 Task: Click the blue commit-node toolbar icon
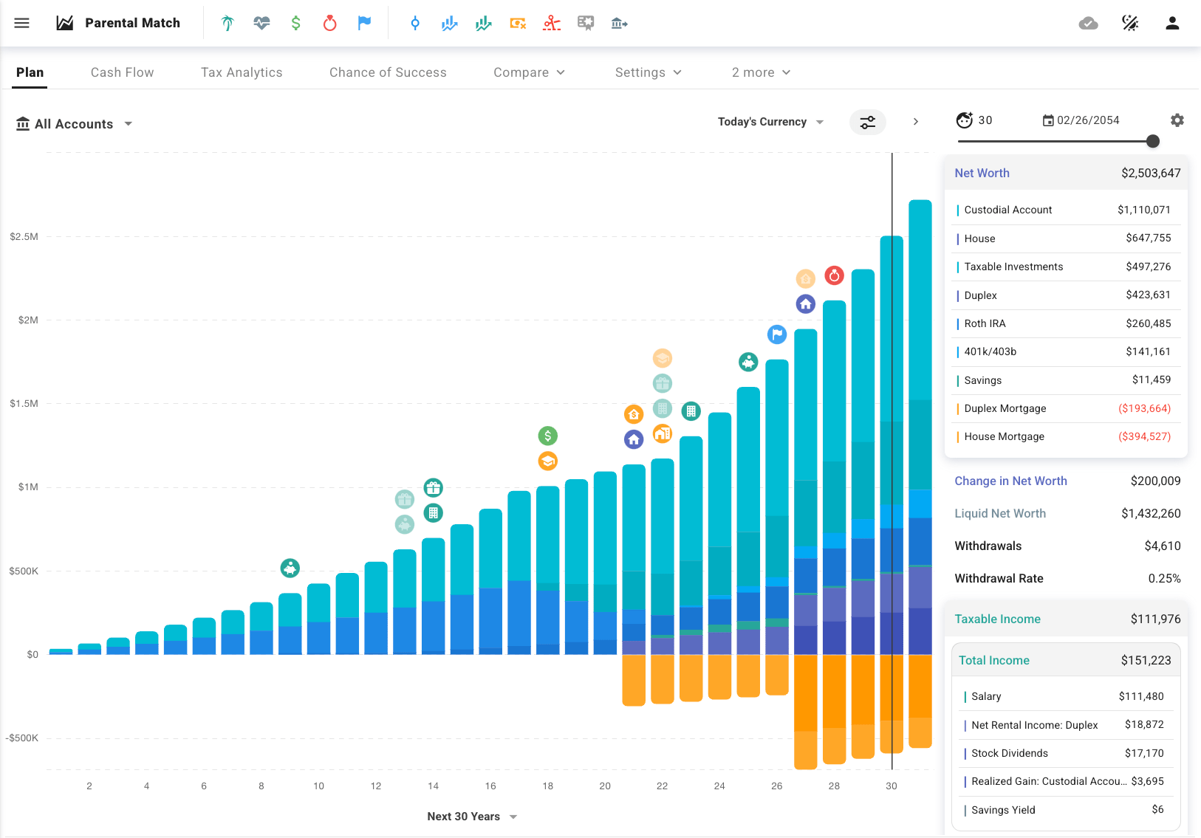[415, 23]
